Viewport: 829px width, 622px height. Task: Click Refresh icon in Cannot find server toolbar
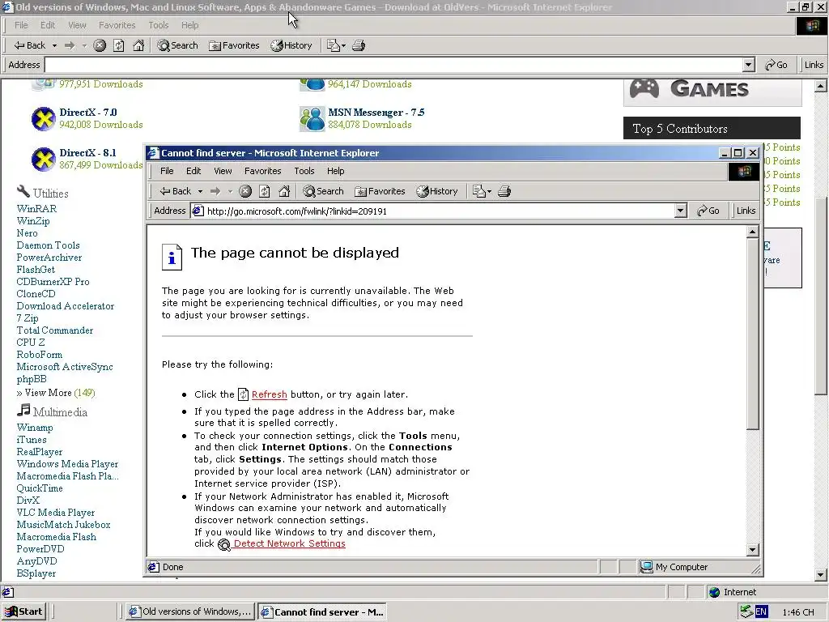265,191
